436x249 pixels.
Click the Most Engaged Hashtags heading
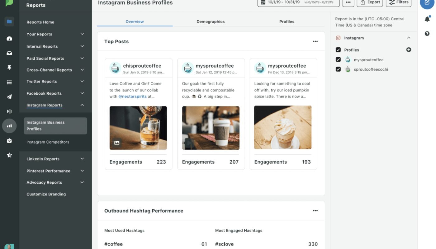pyautogui.click(x=239, y=230)
